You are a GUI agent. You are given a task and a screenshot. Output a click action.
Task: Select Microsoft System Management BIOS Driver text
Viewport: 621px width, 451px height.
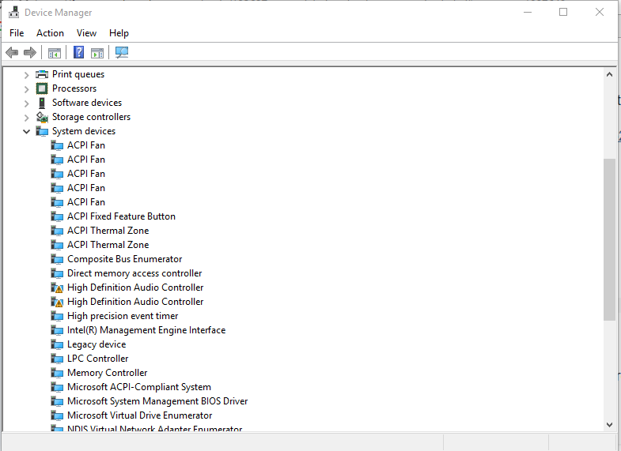pyautogui.click(x=157, y=401)
